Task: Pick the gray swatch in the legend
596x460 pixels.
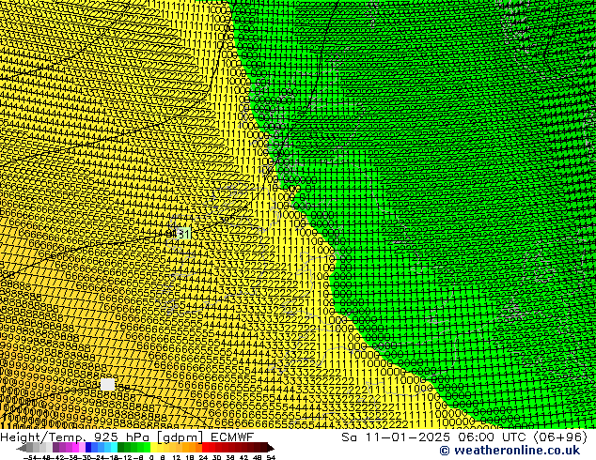Action: (30, 448)
